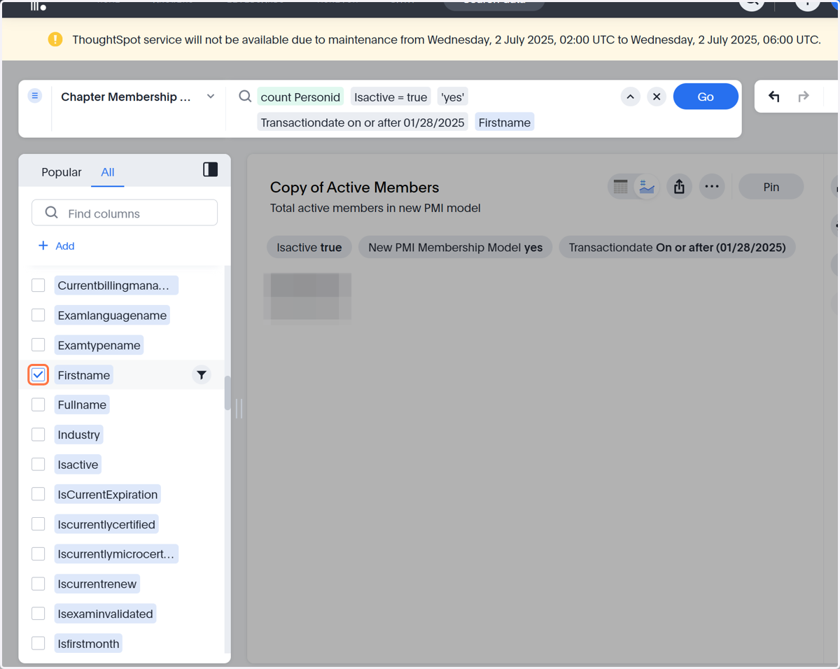Select the 'Isactive = true' search token
The height and width of the screenshot is (669, 840).
pyautogui.click(x=390, y=97)
